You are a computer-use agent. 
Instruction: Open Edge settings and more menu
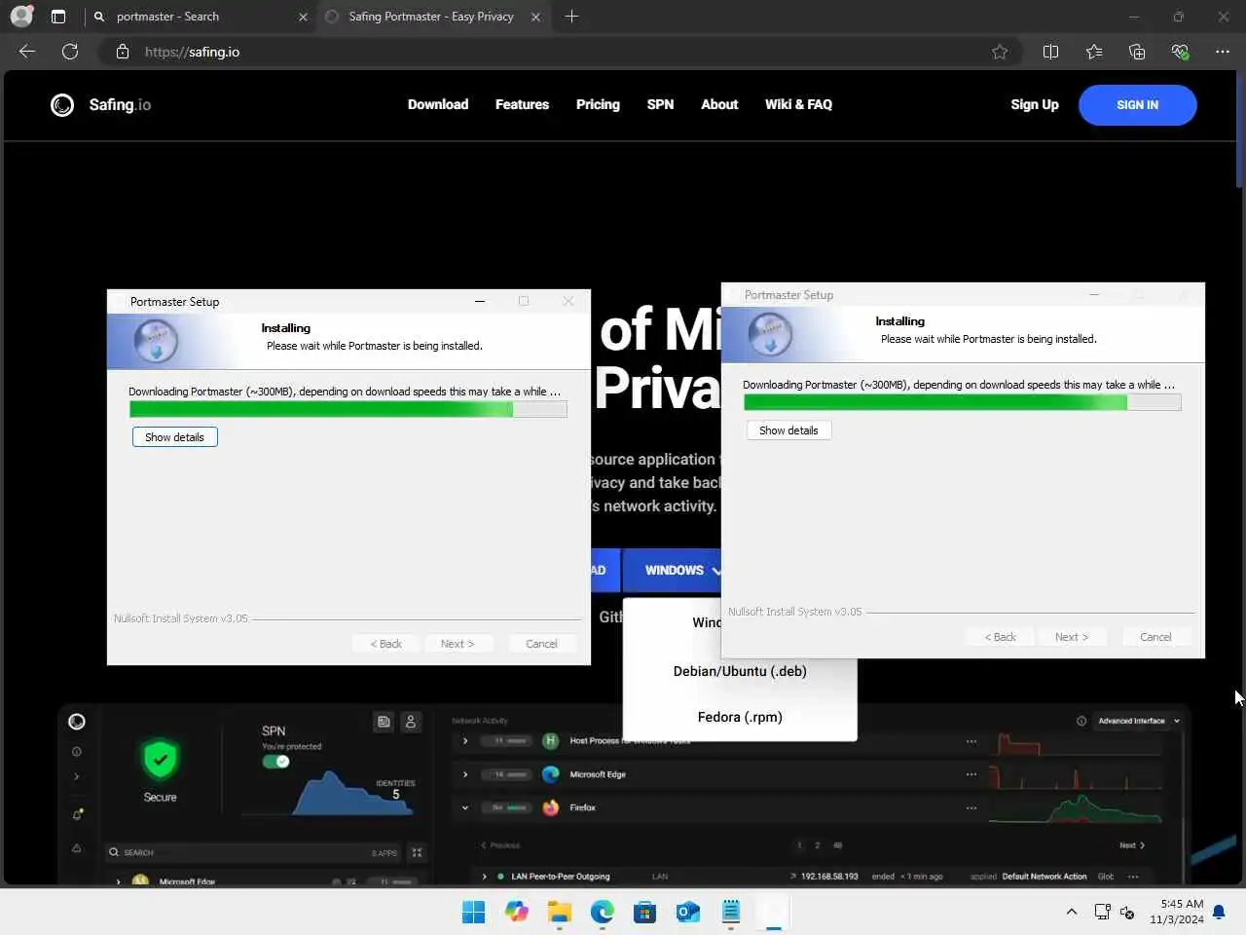[x=1223, y=52]
